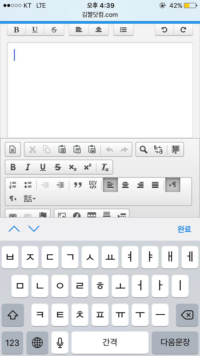Click the Replace icon in toolbar
The width and height of the screenshot is (200, 356).
158,149
